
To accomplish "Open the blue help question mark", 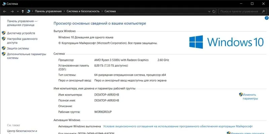I will coord(267,18).
